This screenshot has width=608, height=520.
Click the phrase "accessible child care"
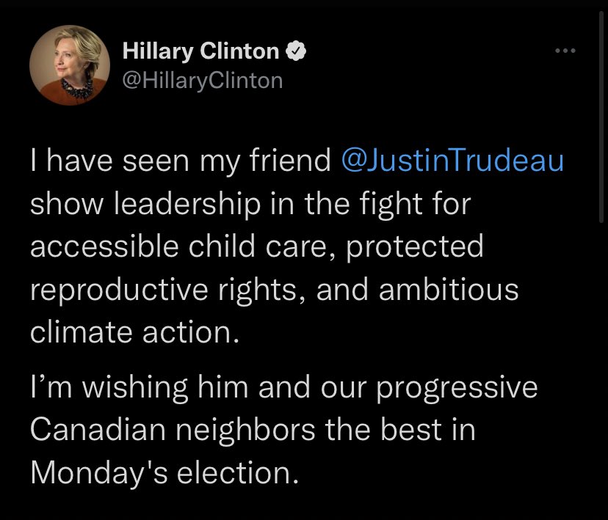[179, 246]
